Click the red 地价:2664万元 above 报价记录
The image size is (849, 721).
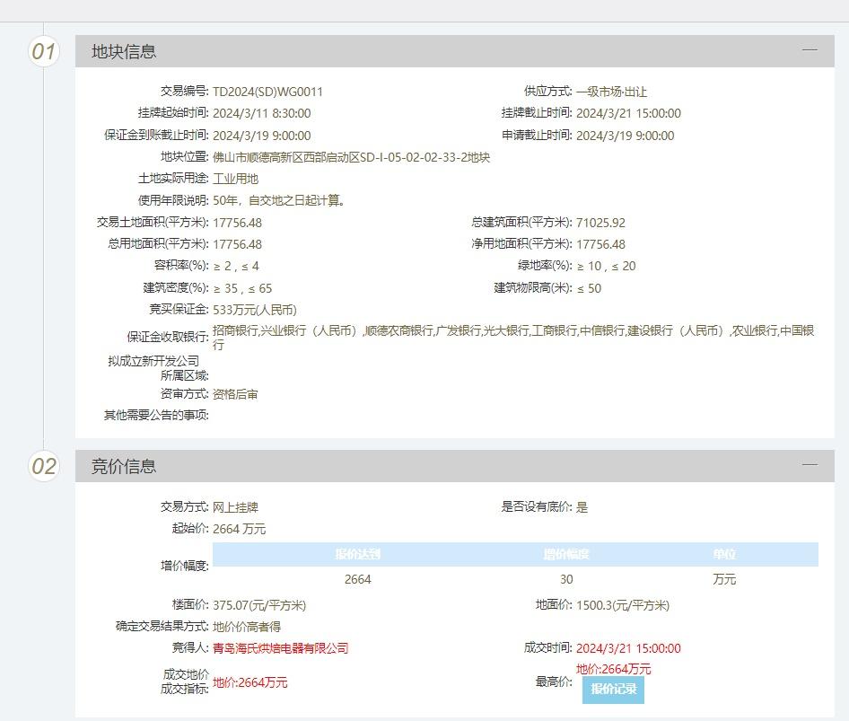(x=613, y=669)
